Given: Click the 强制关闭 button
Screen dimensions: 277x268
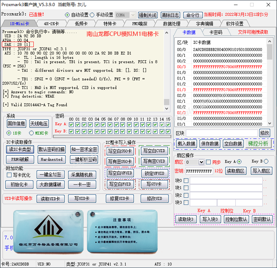Looking at the screenshot, I should point(148,15).
